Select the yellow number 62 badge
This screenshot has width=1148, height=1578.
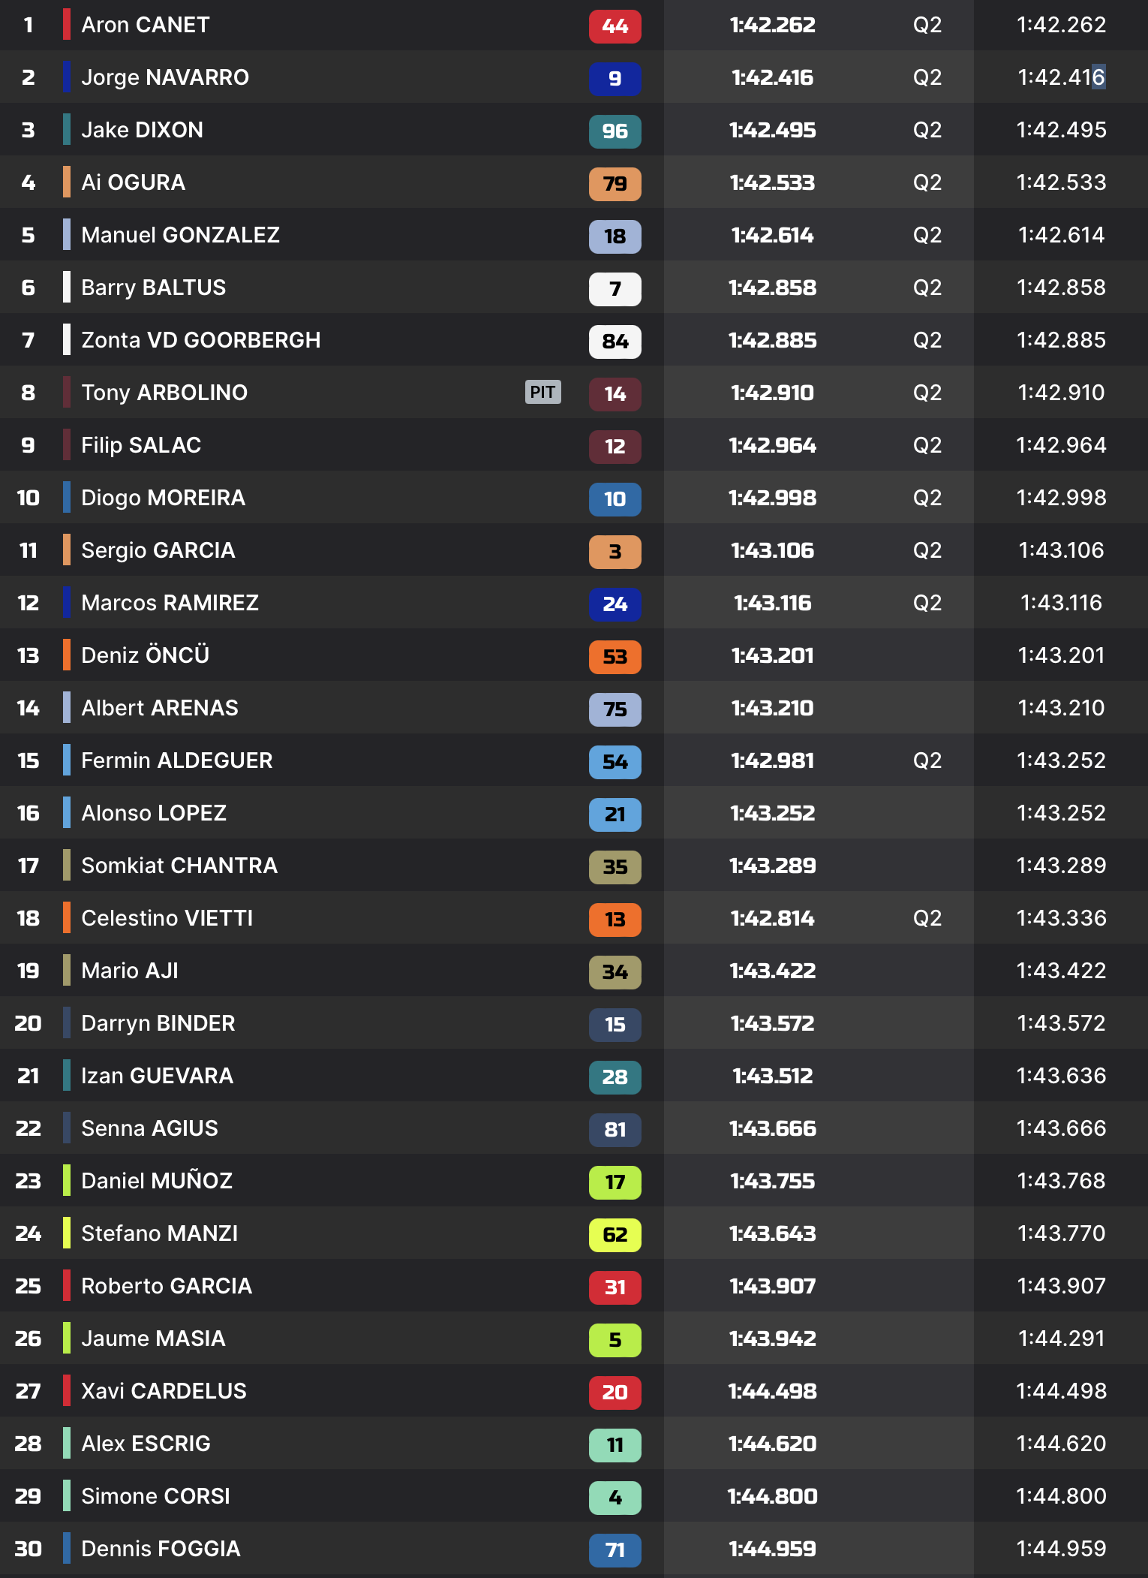[615, 1235]
